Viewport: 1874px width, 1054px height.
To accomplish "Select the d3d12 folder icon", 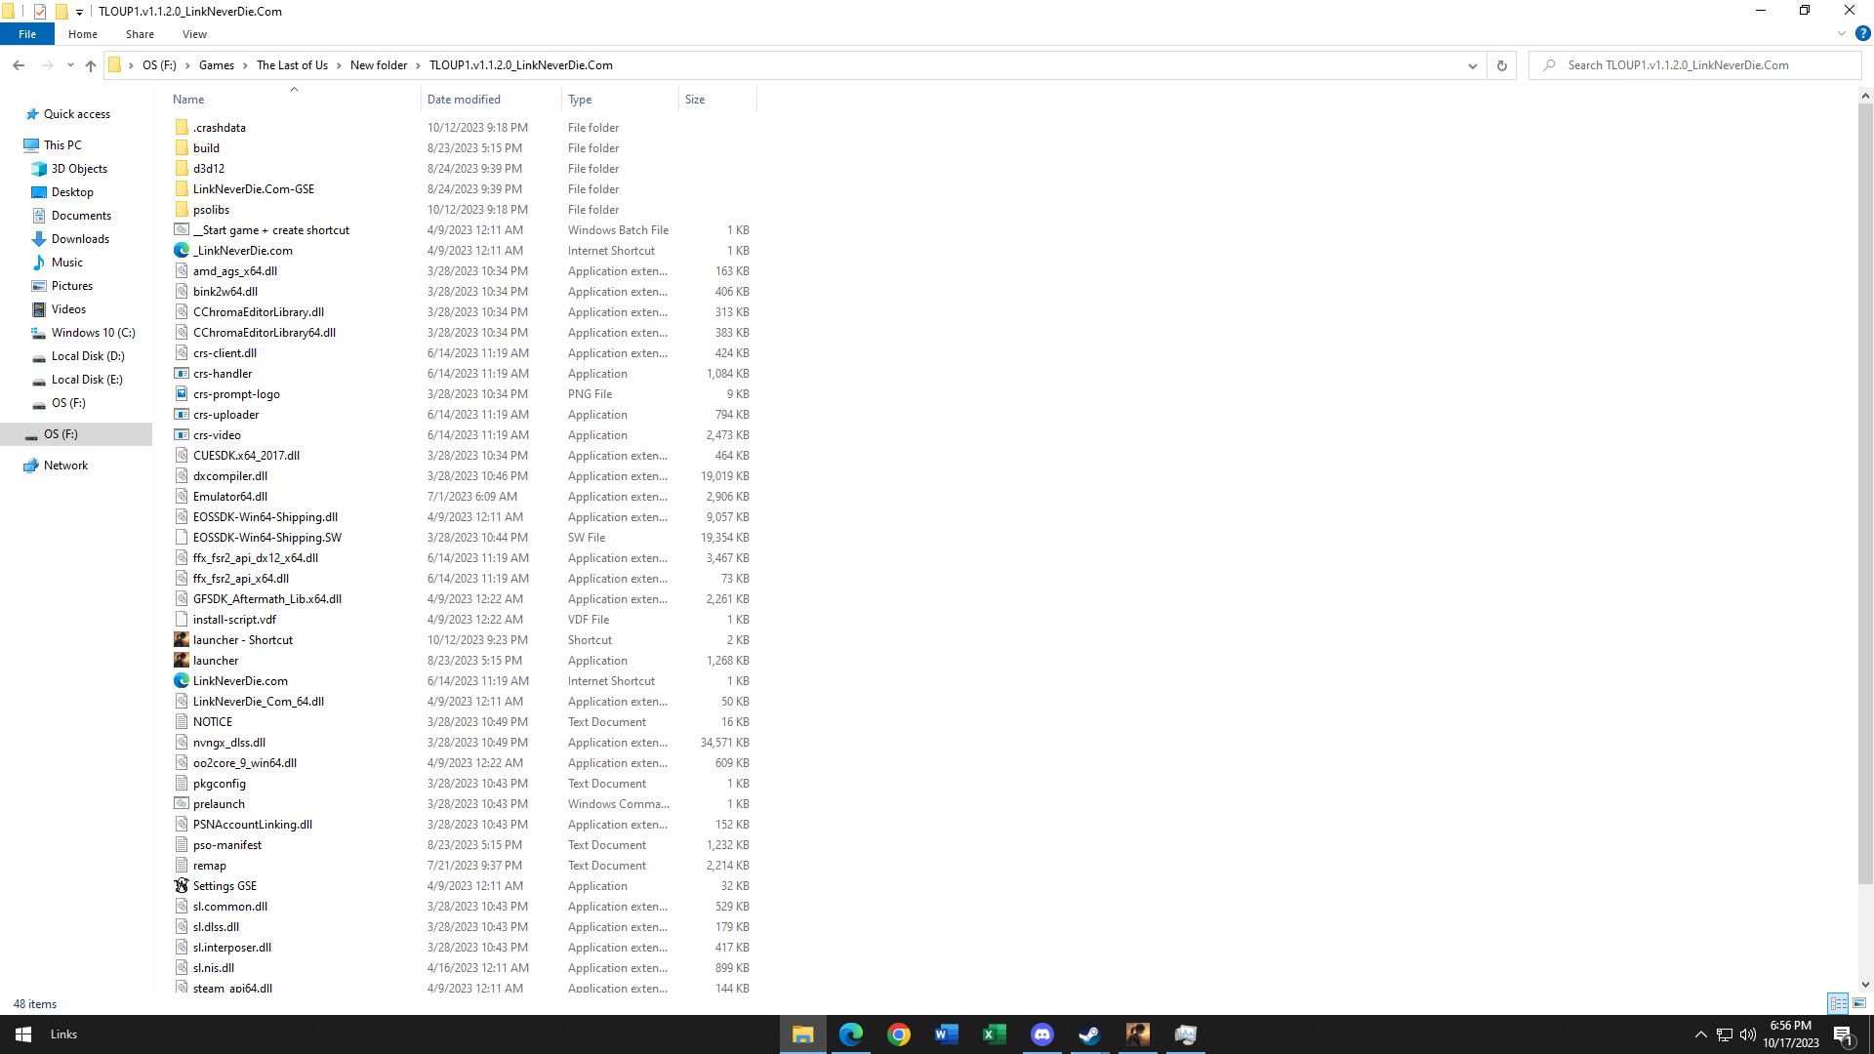I will click(182, 169).
